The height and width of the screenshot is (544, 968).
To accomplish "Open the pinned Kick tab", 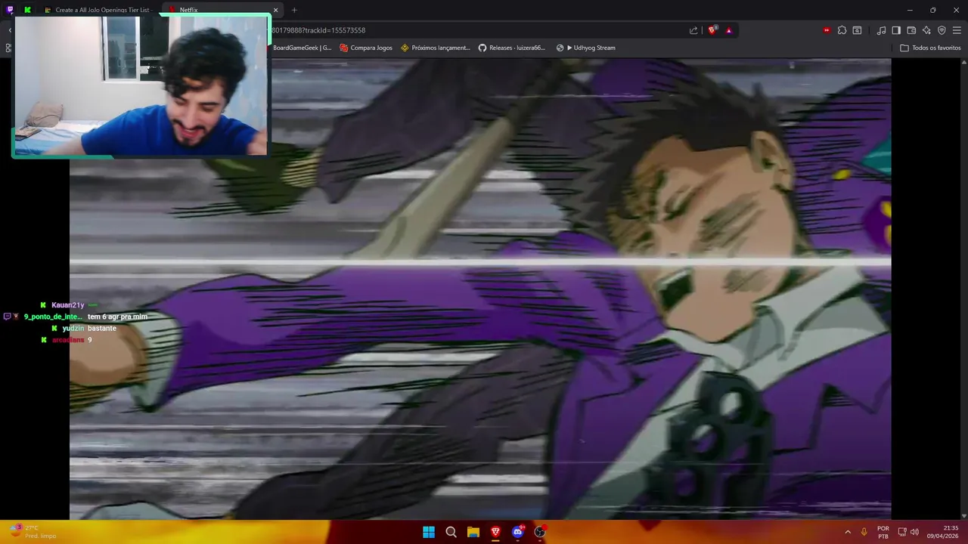I will (27, 10).
